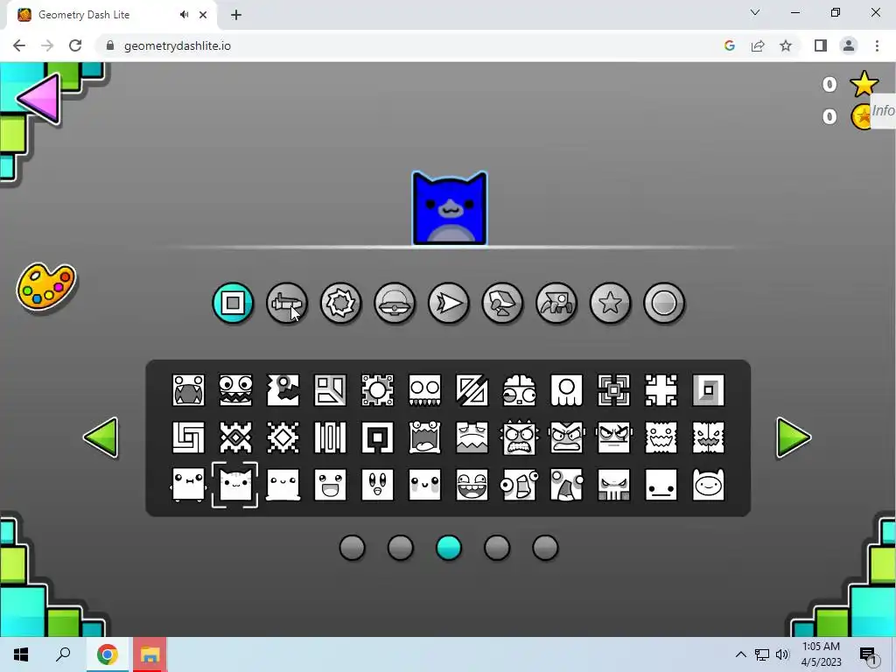This screenshot has height=672, width=896.
Task: Click the blue cat cube preview
Action: click(x=450, y=208)
